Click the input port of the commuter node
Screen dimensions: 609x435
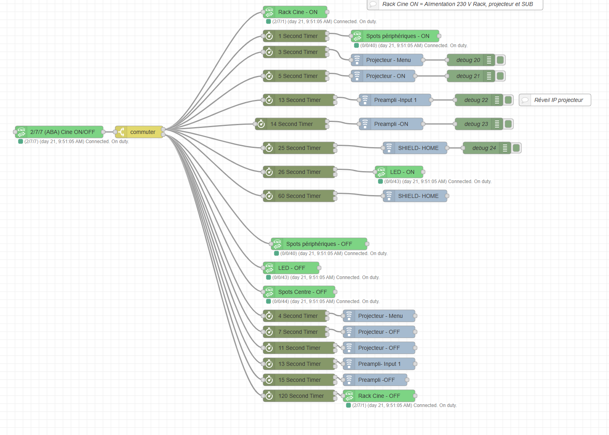(x=115, y=132)
